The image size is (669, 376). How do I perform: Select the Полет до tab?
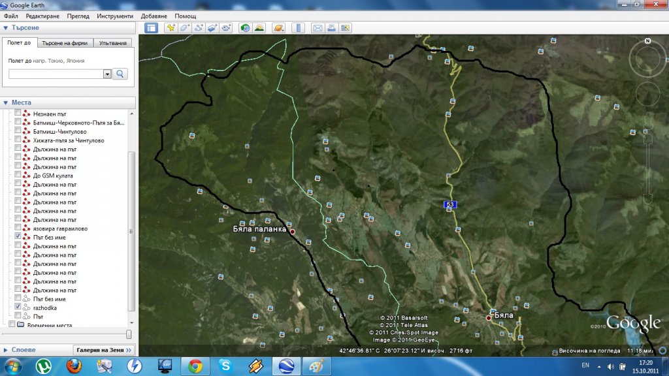click(19, 42)
